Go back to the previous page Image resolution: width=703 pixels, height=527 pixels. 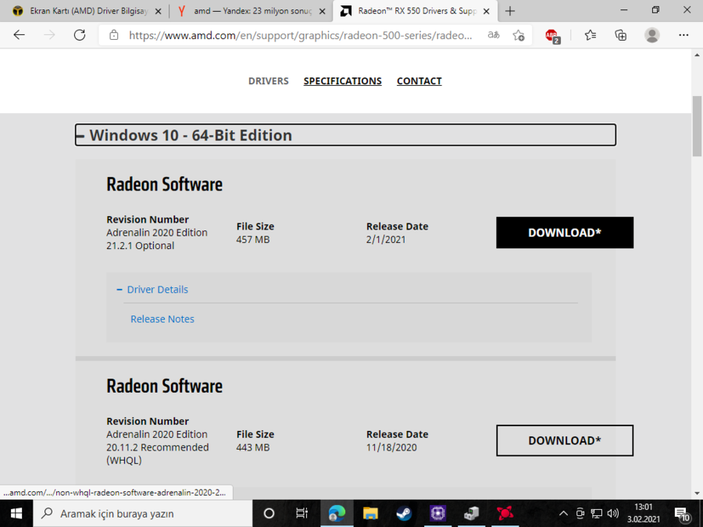[20, 35]
